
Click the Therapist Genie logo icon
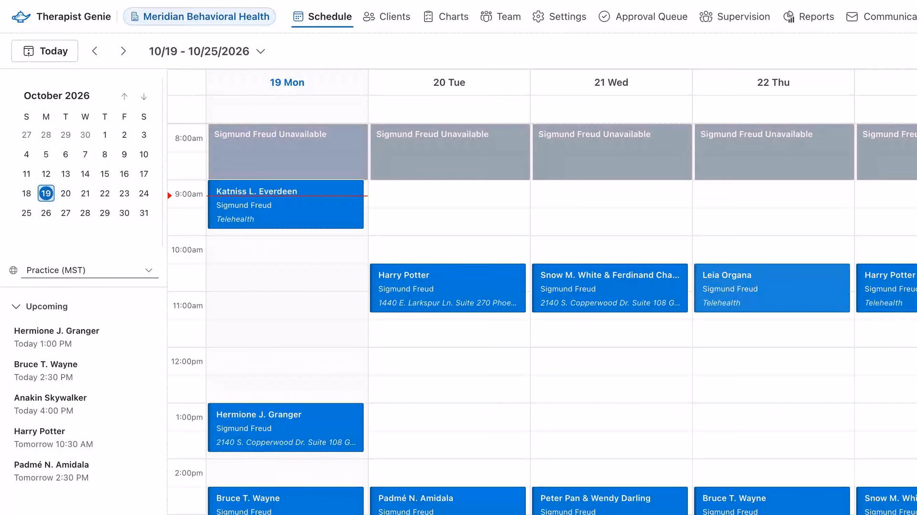tap(21, 17)
